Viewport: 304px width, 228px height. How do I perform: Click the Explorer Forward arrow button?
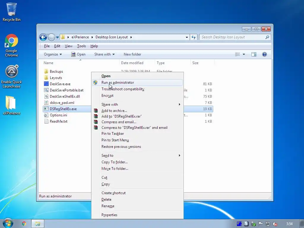coord(51,37)
